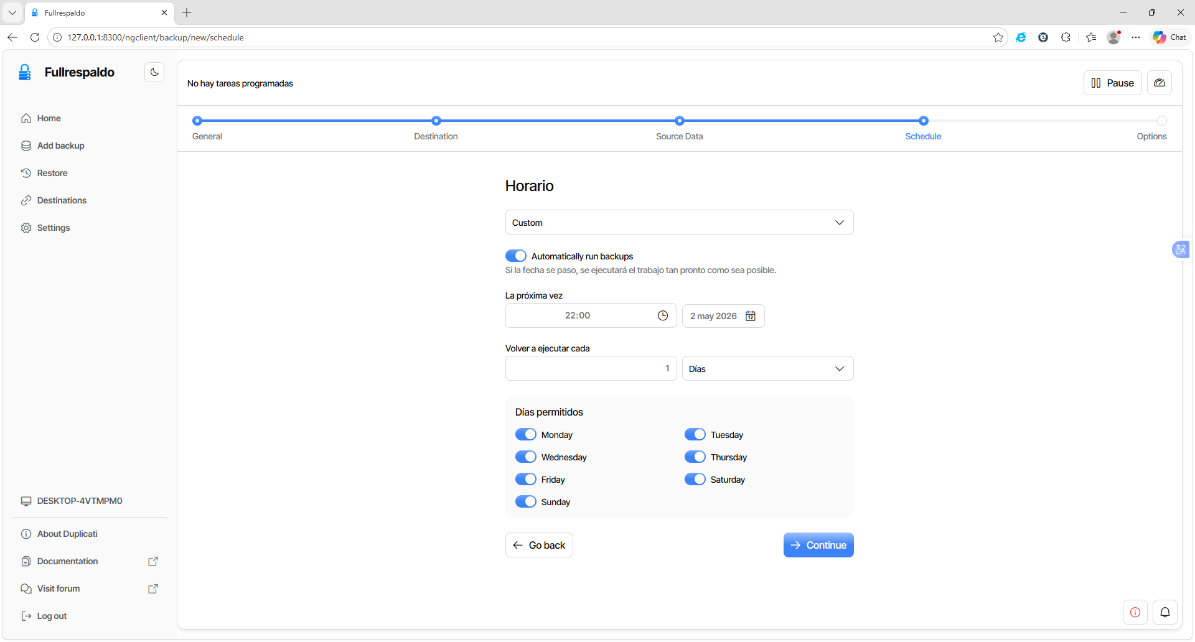
Task: Open the tab search chevron
Action: tap(12, 12)
